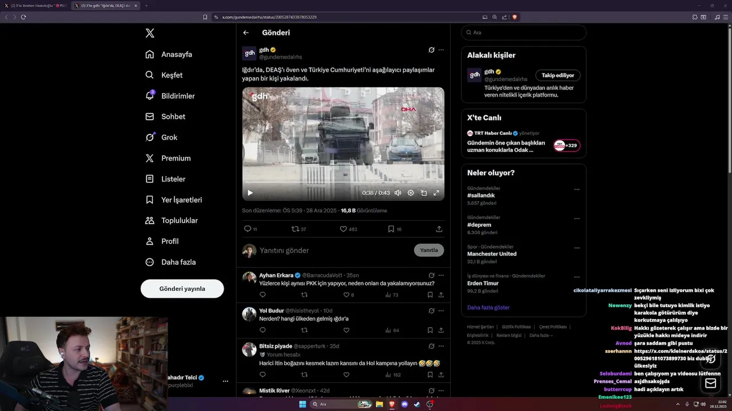Reply to Bitsiz piyade's comment
The height and width of the screenshot is (411, 732).
pyautogui.click(x=262, y=375)
